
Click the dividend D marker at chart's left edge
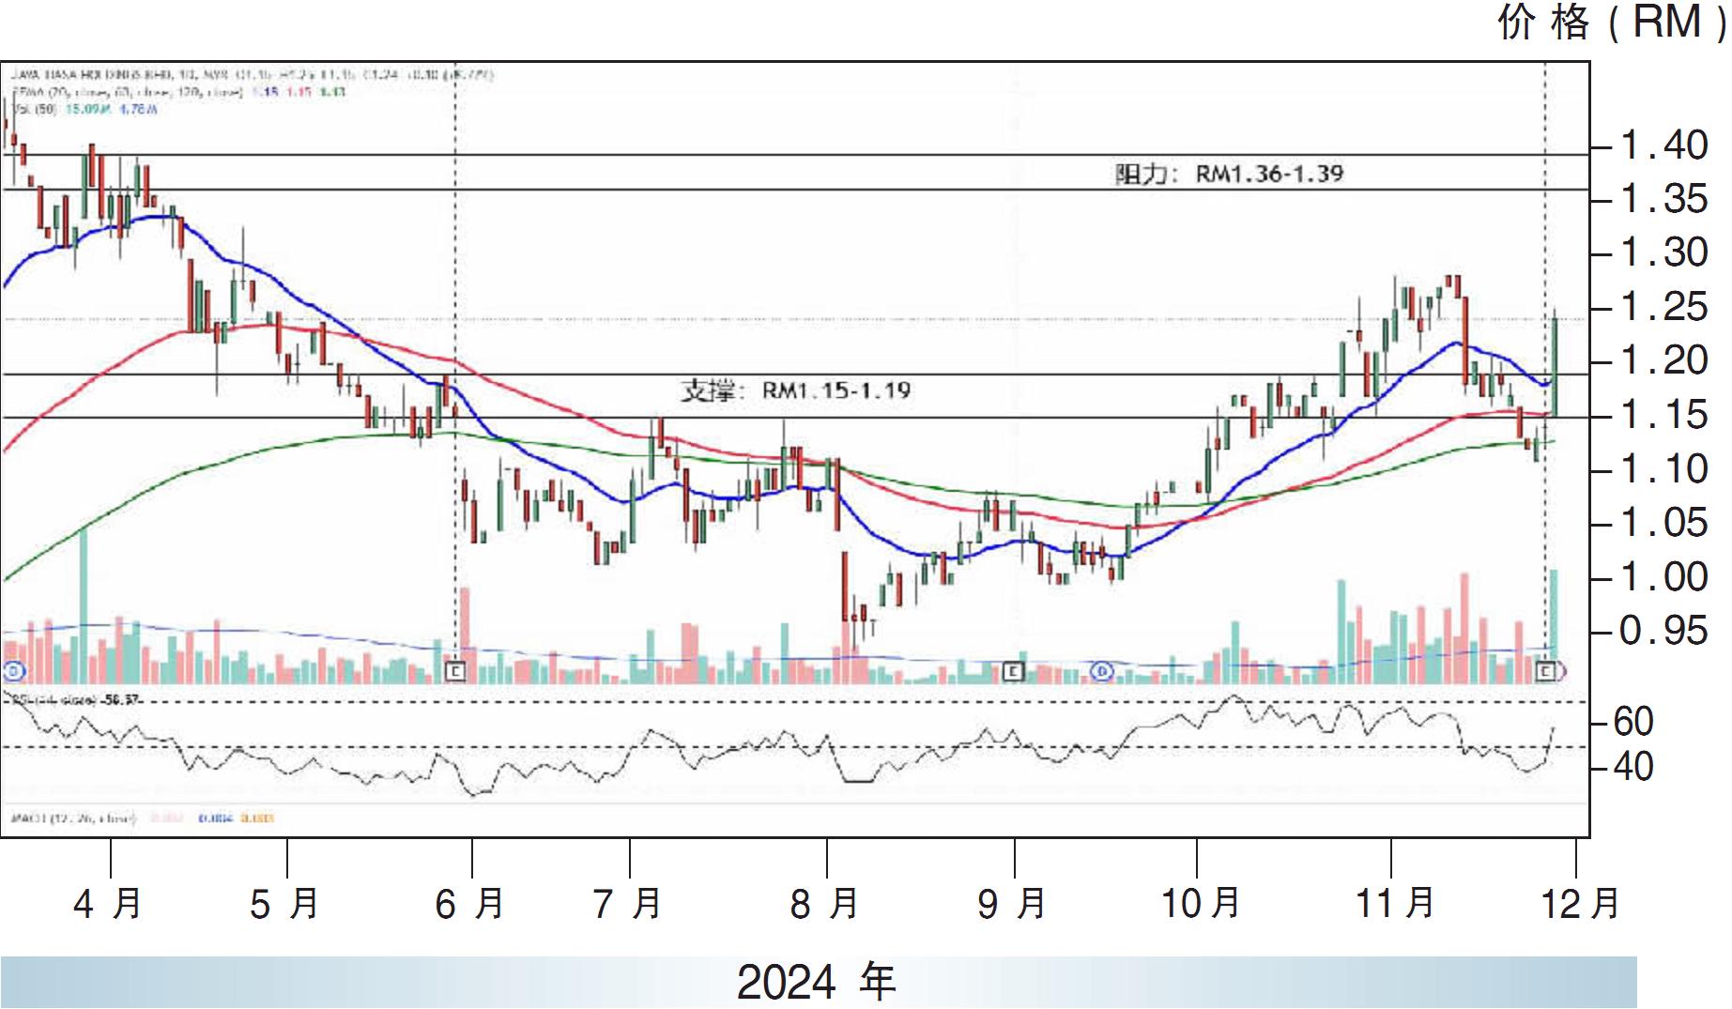pyautogui.click(x=12, y=671)
